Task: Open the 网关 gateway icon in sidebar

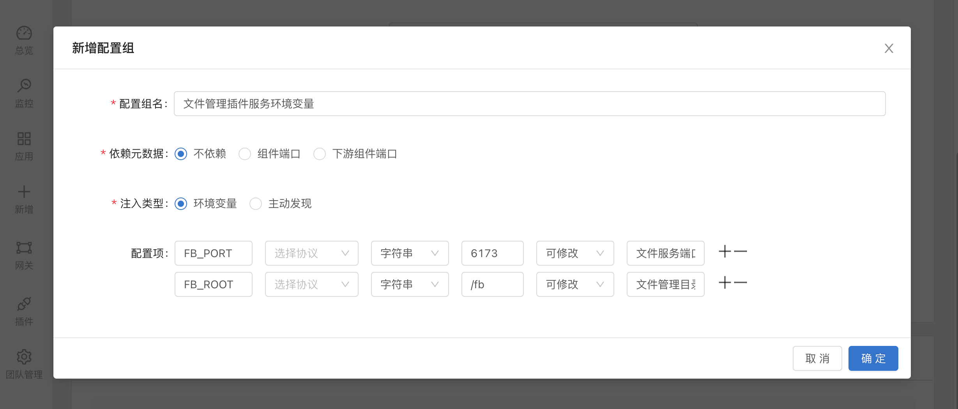Action: pos(24,247)
